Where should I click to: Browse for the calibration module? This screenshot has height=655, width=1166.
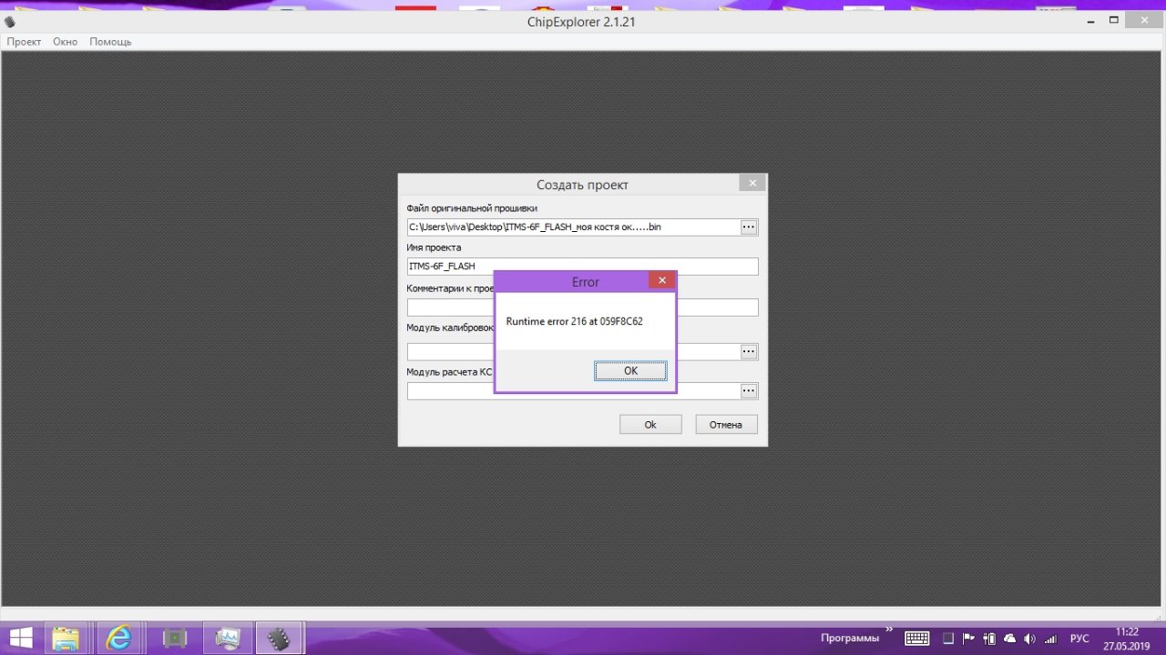749,352
